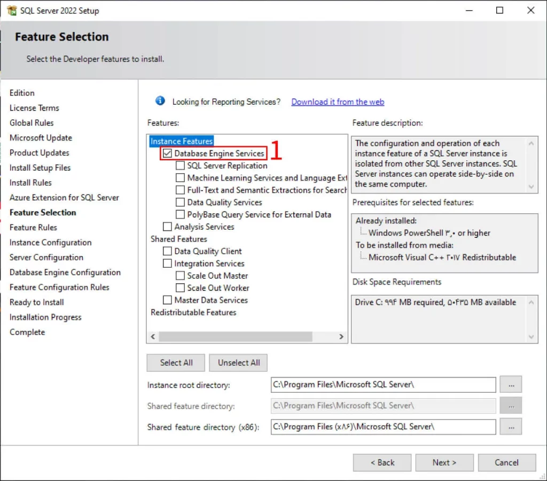Click the Next button to continue
The height and width of the screenshot is (481, 547).
(444, 462)
